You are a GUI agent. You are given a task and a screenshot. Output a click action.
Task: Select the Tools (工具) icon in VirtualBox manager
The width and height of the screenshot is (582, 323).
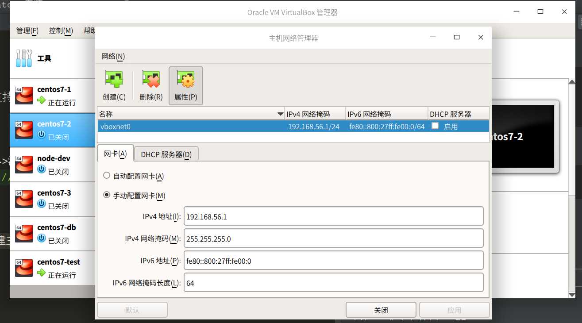click(24, 58)
